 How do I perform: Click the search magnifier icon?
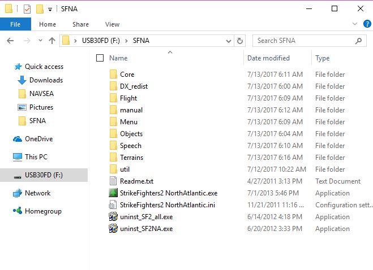point(359,41)
